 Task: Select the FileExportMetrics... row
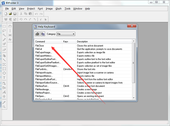click(x=83, y=56)
